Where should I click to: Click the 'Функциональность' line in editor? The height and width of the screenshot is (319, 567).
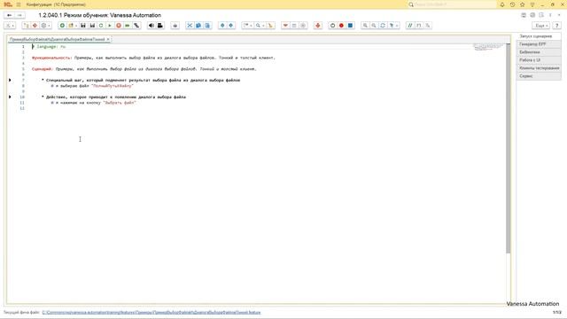click(153, 58)
